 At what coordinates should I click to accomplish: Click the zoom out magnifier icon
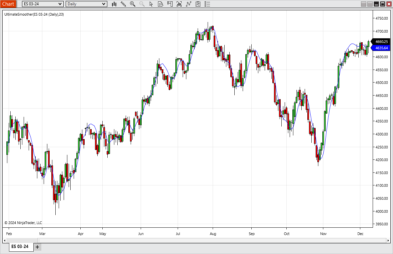coord(142,4)
